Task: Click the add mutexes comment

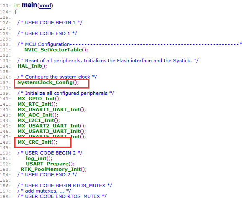Action: [x=44, y=191]
